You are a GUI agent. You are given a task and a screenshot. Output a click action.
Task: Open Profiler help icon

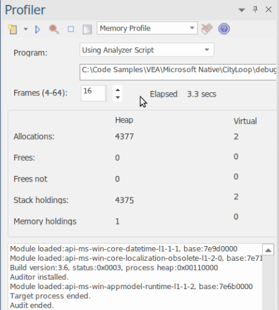(x=224, y=29)
